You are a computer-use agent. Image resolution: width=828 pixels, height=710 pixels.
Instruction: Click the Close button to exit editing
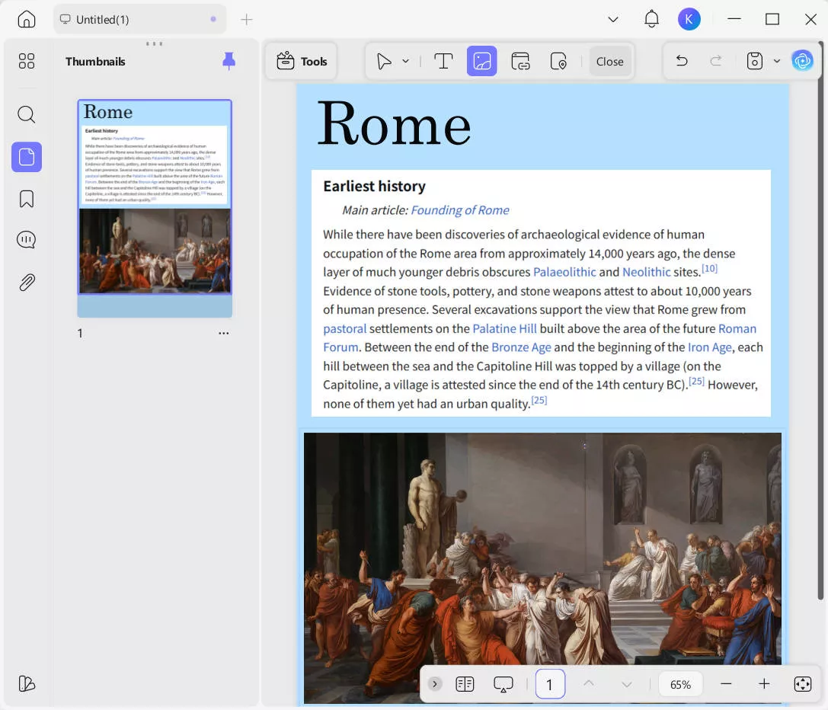coord(609,61)
